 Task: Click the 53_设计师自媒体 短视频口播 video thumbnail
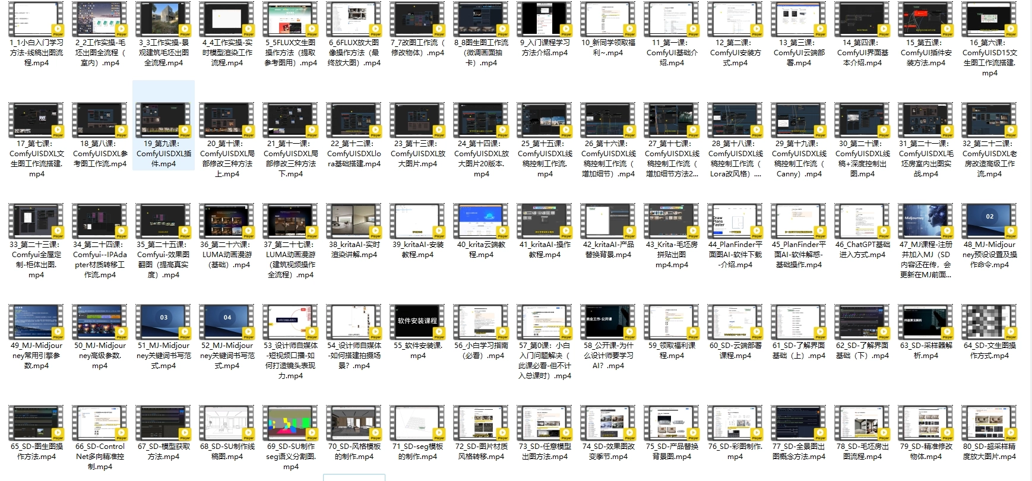pos(290,322)
